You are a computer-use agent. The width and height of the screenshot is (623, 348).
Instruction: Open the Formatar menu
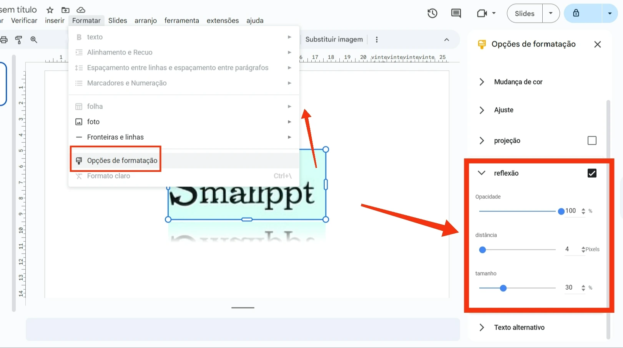pyautogui.click(x=86, y=20)
